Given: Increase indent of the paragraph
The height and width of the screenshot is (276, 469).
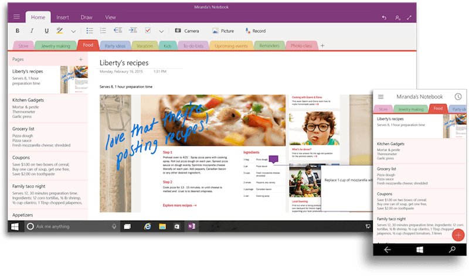Looking at the screenshot, I should click(x=132, y=30).
